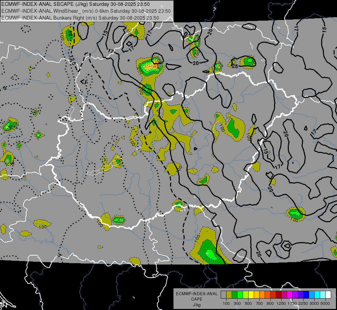Pick the dark green CAPE legend swatch
This screenshot has width=337, height=310.
[235, 294]
